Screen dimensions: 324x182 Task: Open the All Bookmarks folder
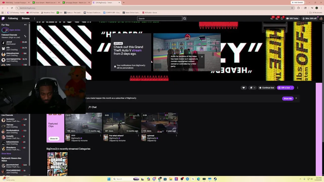[x=316, y=12]
